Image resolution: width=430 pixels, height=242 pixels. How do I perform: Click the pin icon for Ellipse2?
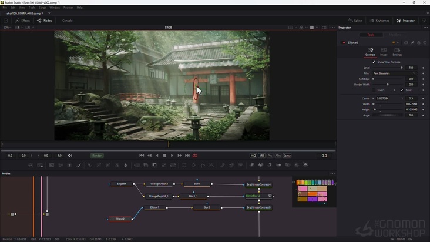[412, 43]
